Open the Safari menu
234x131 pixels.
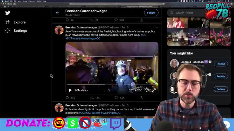pyautogui.click(x=7, y=1)
